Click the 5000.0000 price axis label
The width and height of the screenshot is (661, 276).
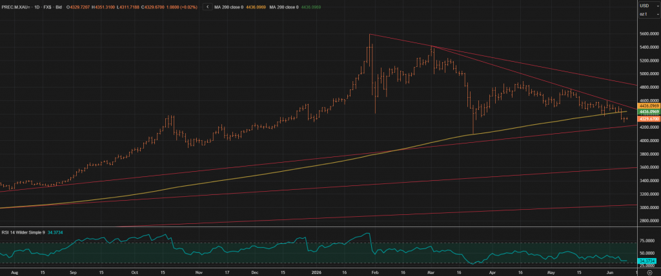click(x=649, y=74)
